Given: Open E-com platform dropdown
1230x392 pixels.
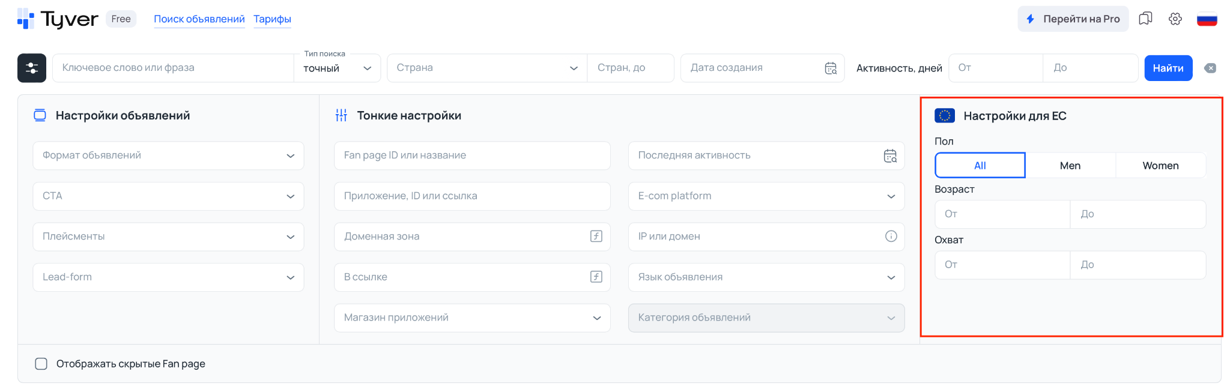Looking at the screenshot, I should click(x=766, y=196).
